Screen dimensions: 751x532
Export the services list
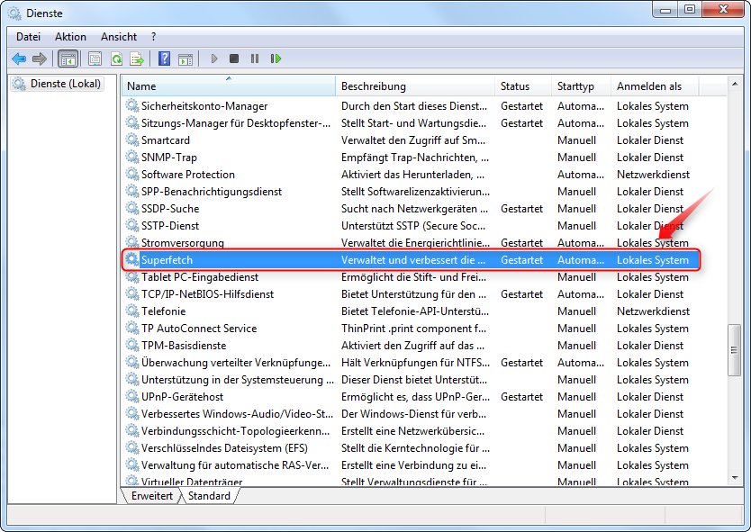(138, 59)
